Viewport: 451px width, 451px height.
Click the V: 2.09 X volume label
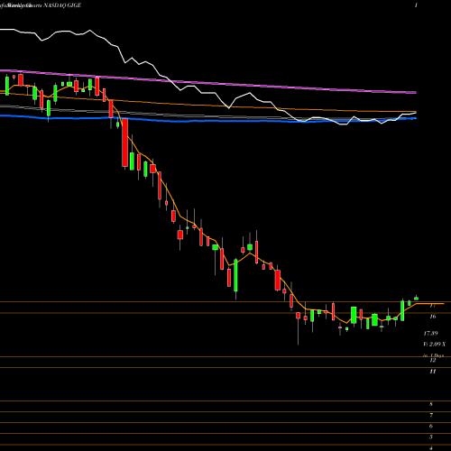(434, 344)
